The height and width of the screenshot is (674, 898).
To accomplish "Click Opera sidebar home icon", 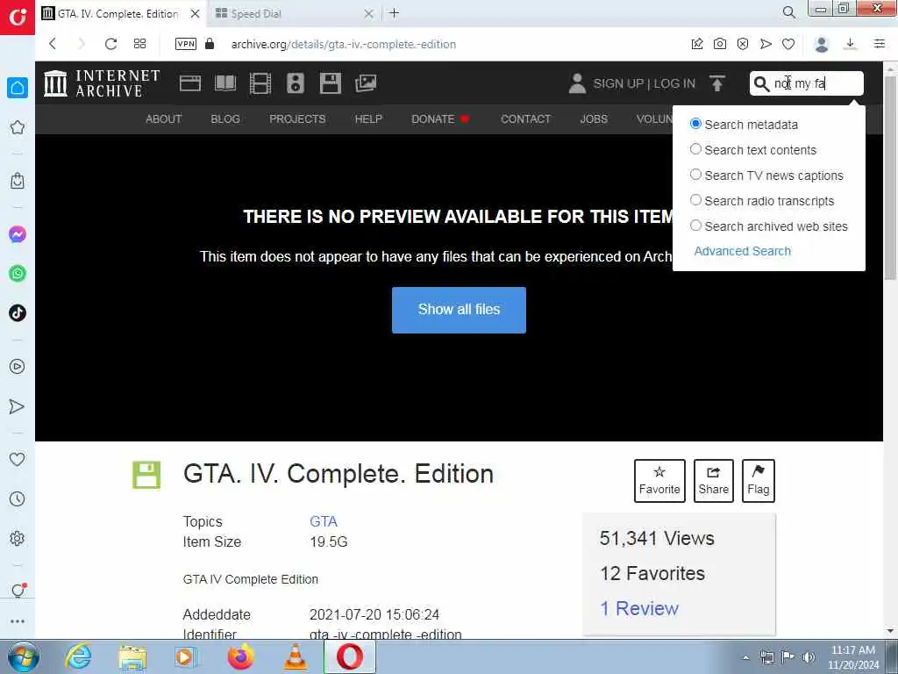I will [18, 88].
